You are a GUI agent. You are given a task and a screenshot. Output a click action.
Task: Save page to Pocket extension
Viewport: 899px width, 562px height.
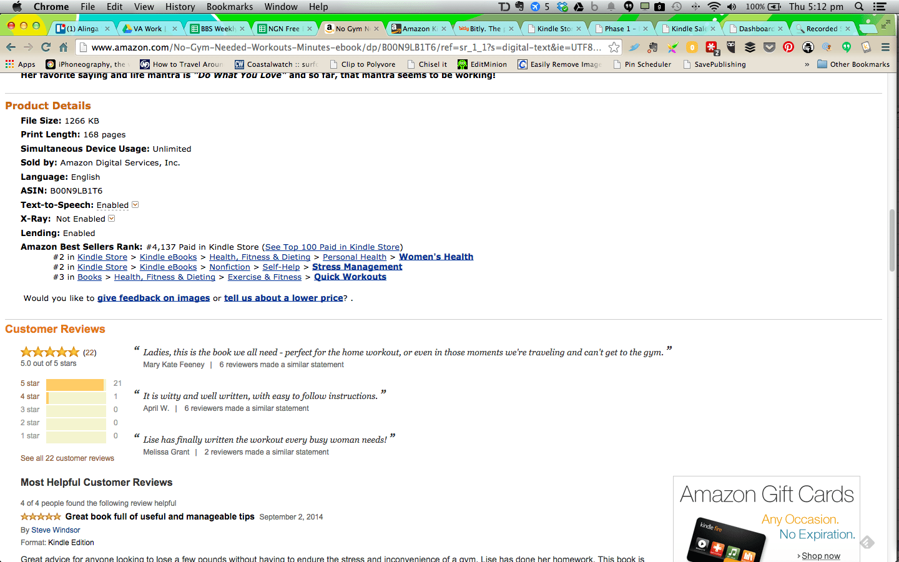[x=770, y=47]
